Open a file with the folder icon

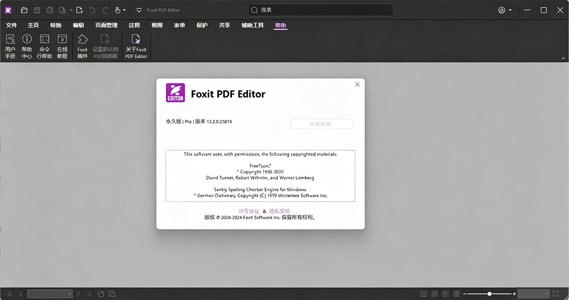coord(24,10)
